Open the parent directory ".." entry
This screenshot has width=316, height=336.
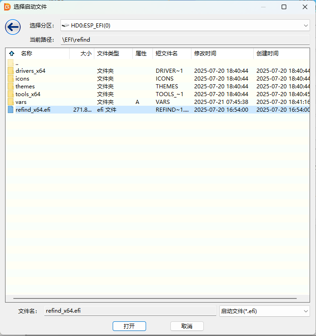point(16,63)
